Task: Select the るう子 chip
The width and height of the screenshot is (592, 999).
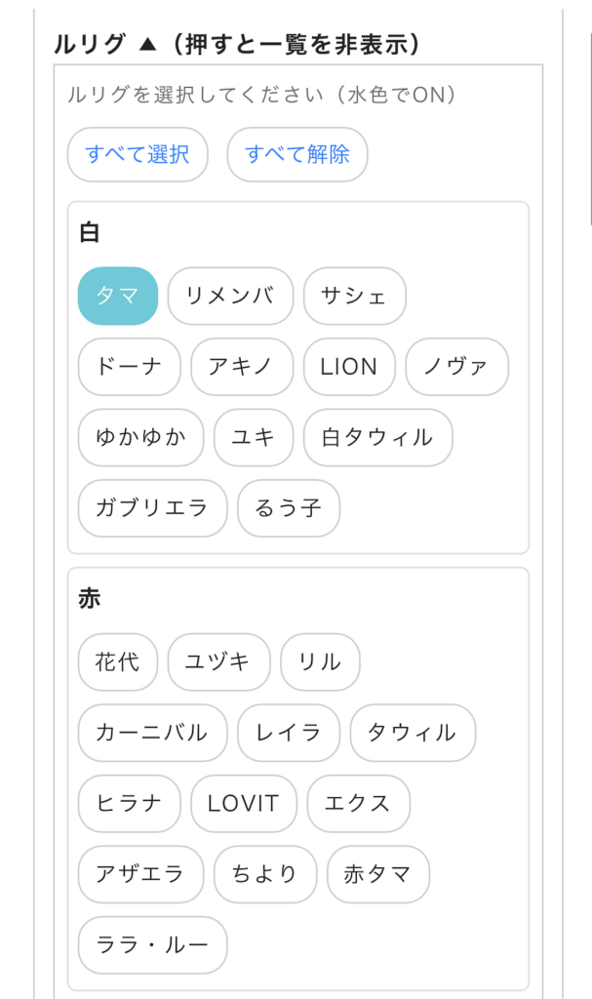Action: (289, 508)
